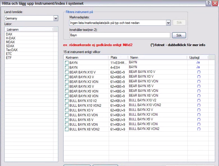Choose the ETF list entry
Viewport: 219px width, 166px height.
click(9, 58)
